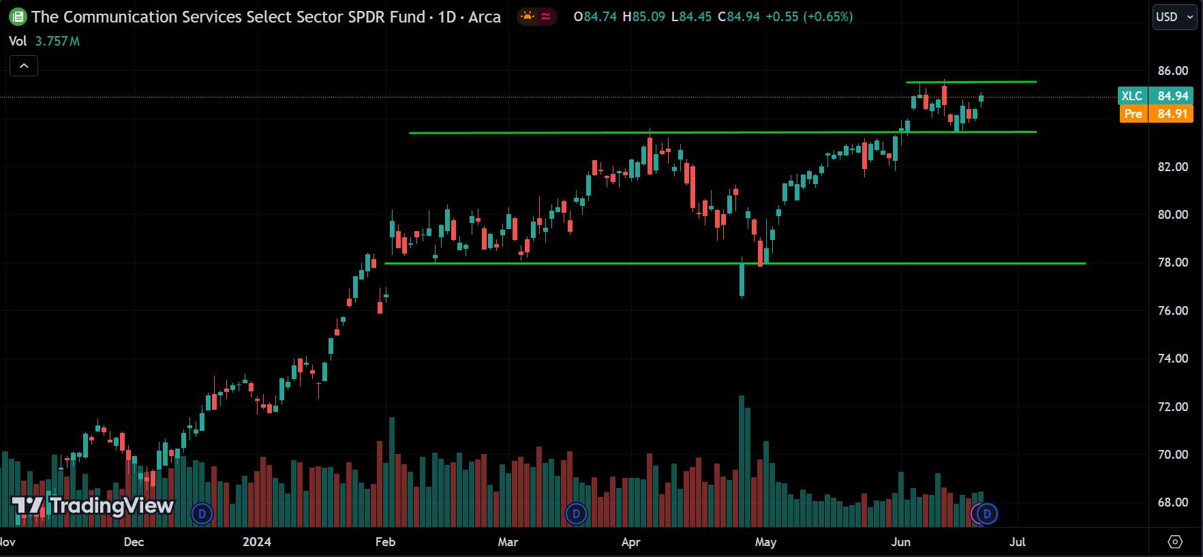The image size is (1203, 557).
Task: Collapse the indicator legend chevron
Action: (24, 66)
